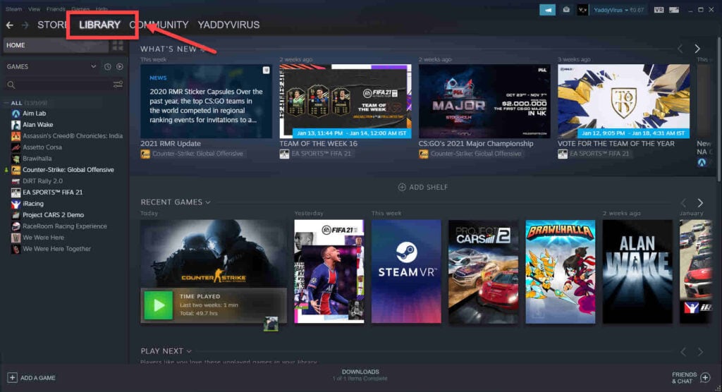Open Project CARS 2 cover art

tap(483, 271)
